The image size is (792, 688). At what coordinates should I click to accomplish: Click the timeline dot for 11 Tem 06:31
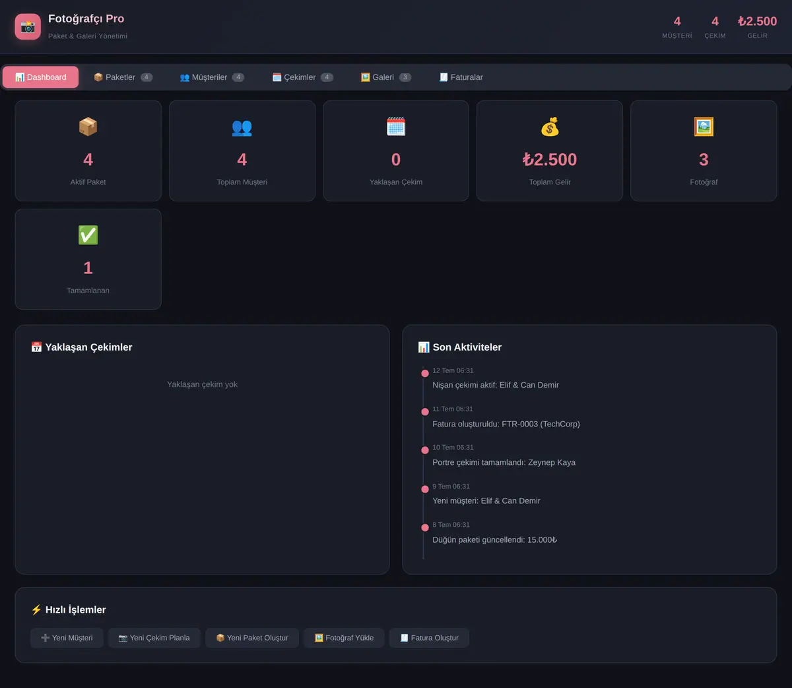425,411
